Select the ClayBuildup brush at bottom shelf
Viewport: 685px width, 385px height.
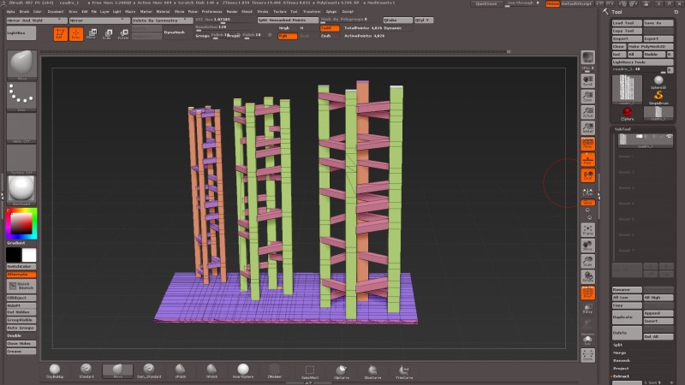pos(54,370)
